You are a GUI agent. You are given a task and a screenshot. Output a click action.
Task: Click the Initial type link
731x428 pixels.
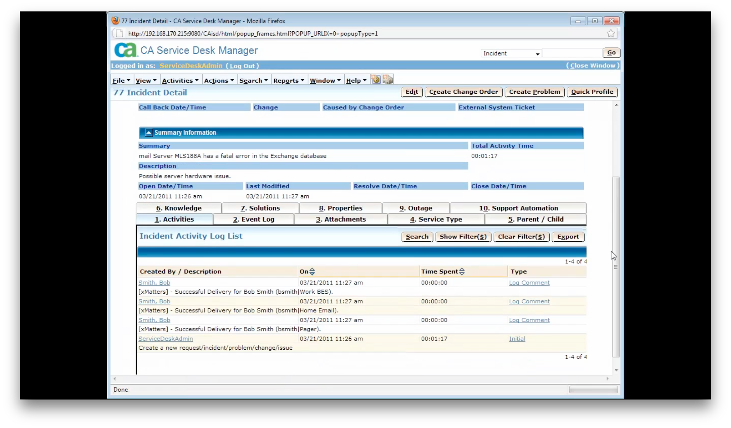(x=517, y=339)
